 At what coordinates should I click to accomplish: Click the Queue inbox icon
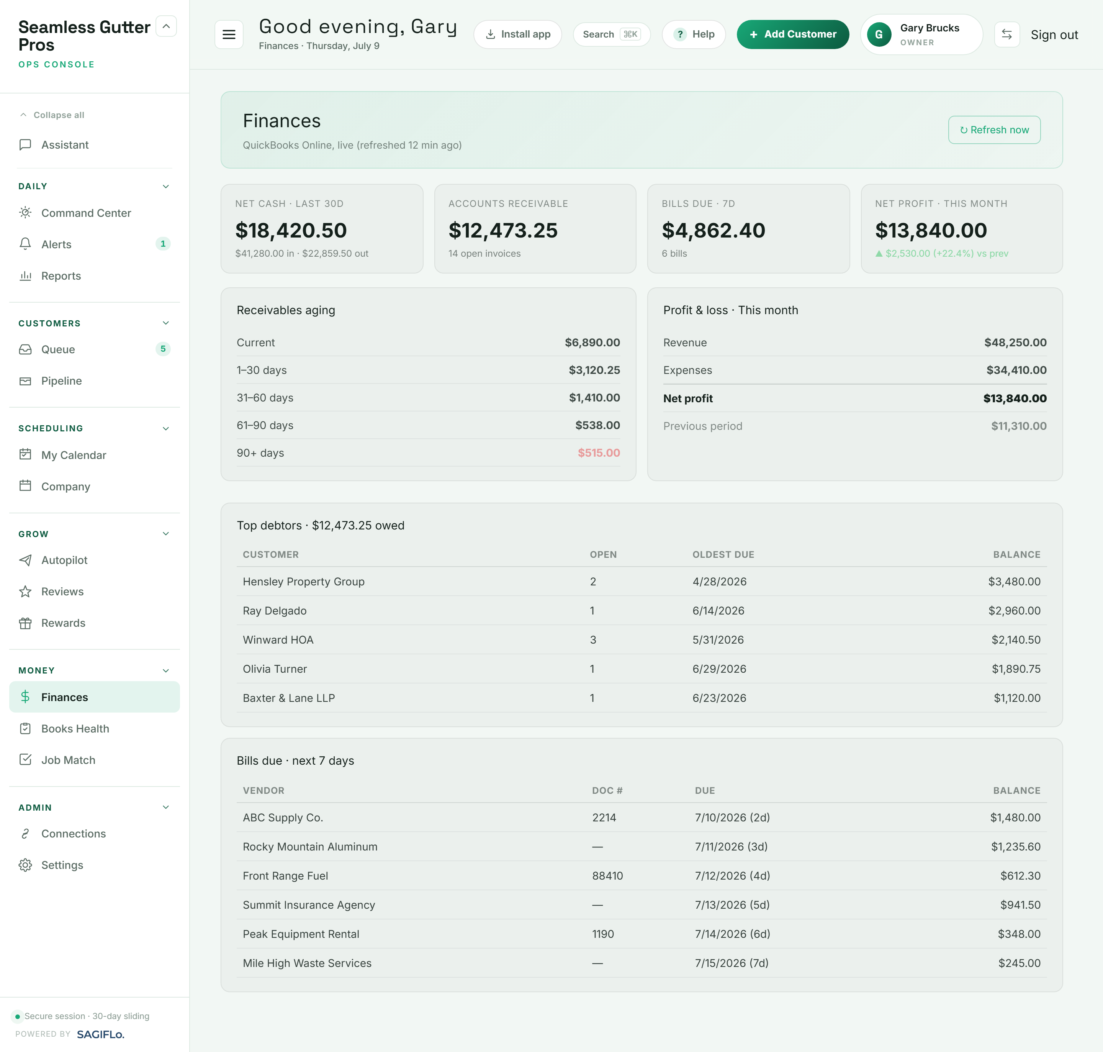[25, 349]
